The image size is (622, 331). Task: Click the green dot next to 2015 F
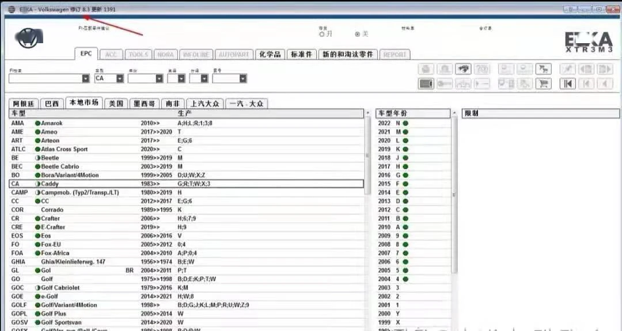[x=405, y=184]
